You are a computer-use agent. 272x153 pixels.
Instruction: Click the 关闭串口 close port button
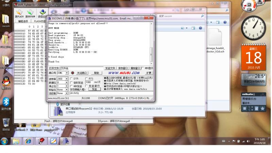83,73
